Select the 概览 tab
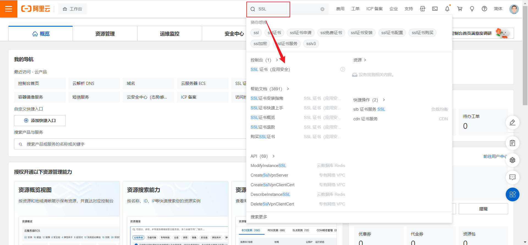 click(41, 34)
